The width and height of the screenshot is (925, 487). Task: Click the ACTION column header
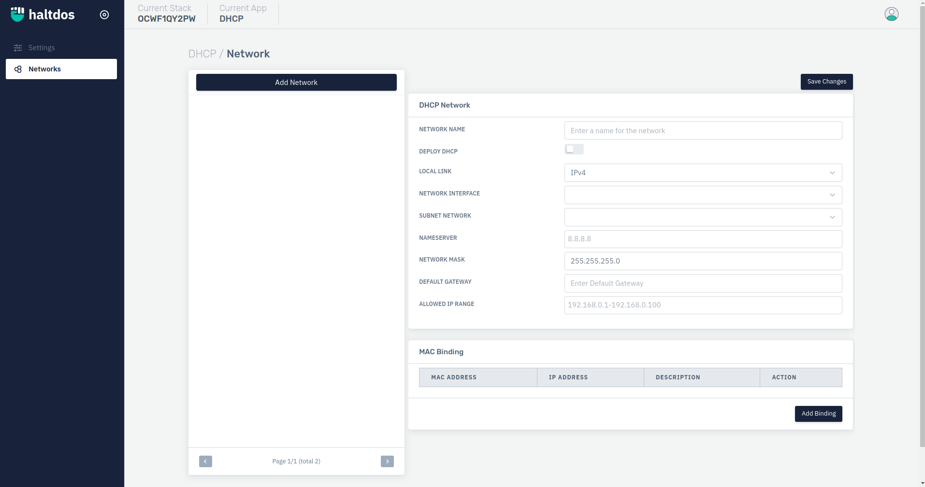point(801,377)
